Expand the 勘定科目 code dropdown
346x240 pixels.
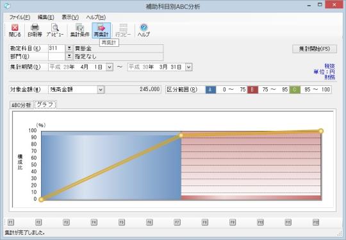click(x=69, y=48)
